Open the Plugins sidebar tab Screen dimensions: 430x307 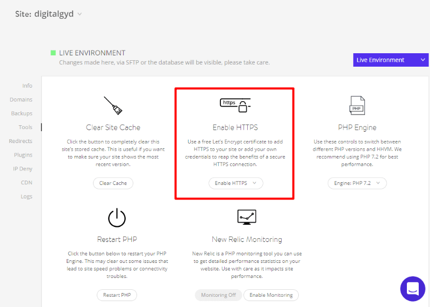pyautogui.click(x=23, y=155)
